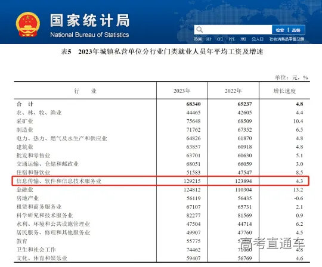Click the search magnifier icon
Screen dimensions: 322x267
pyautogui.click(x=199, y=30)
